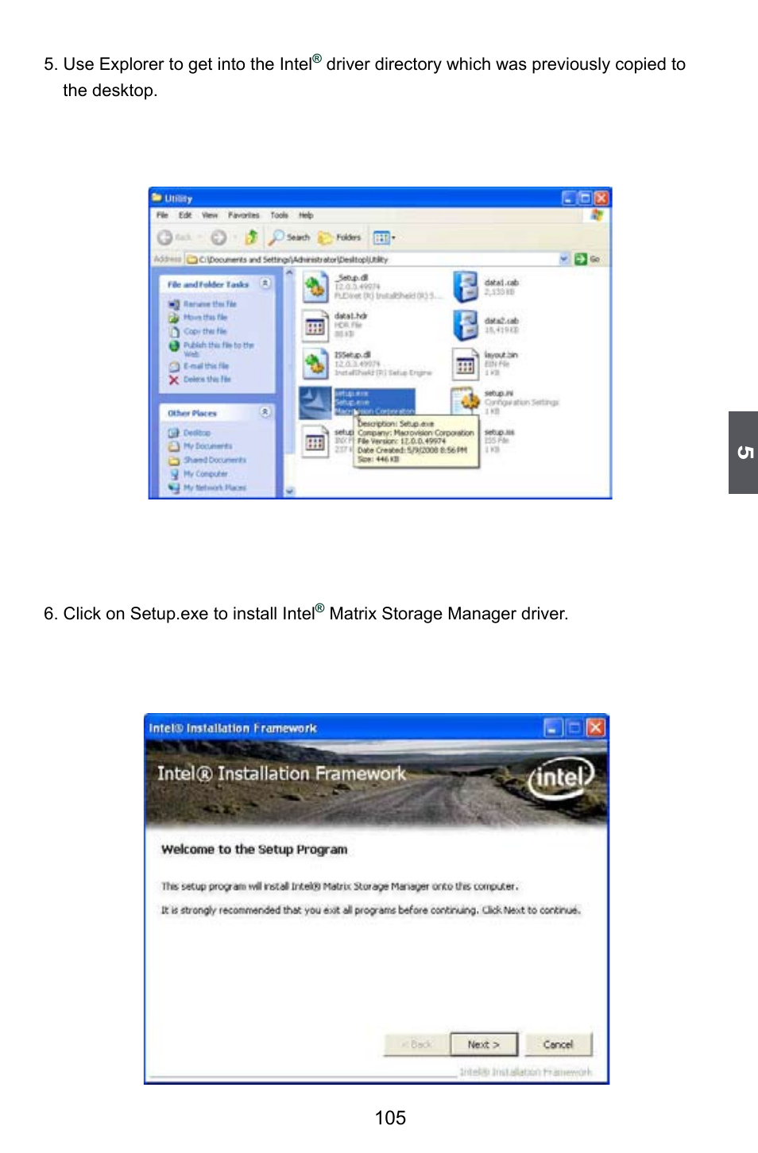The height and width of the screenshot is (1153, 758).
Task: Open the Views dropdown in Explorer toolbar
Action: tap(385, 237)
